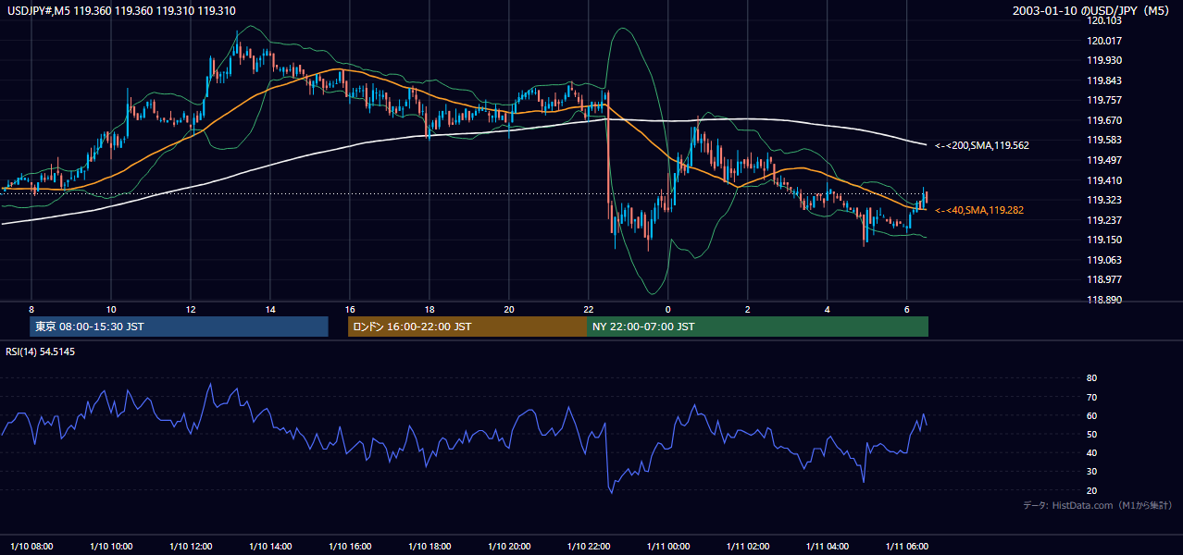Click the hour 22 marker on price chart axis
The height and width of the screenshot is (555, 1183).
(x=589, y=309)
